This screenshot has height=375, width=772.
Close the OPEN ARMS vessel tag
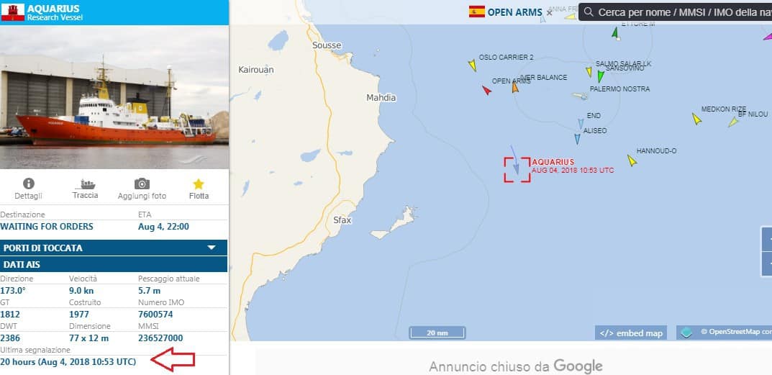click(550, 13)
